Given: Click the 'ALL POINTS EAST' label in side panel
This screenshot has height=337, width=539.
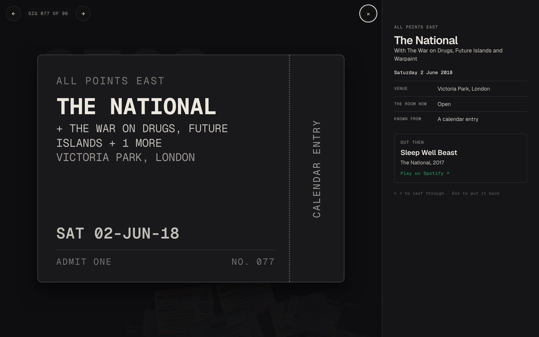Looking at the screenshot, I should pos(416,27).
